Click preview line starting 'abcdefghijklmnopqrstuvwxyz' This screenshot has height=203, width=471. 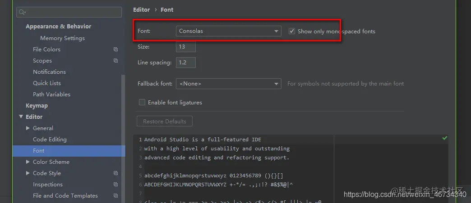pos(214,176)
